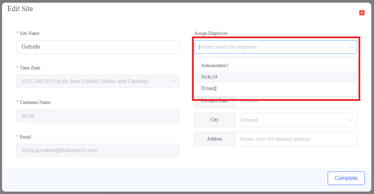Click the Site Name field containing Outside
This screenshot has height=194, width=374.
click(97, 47)
